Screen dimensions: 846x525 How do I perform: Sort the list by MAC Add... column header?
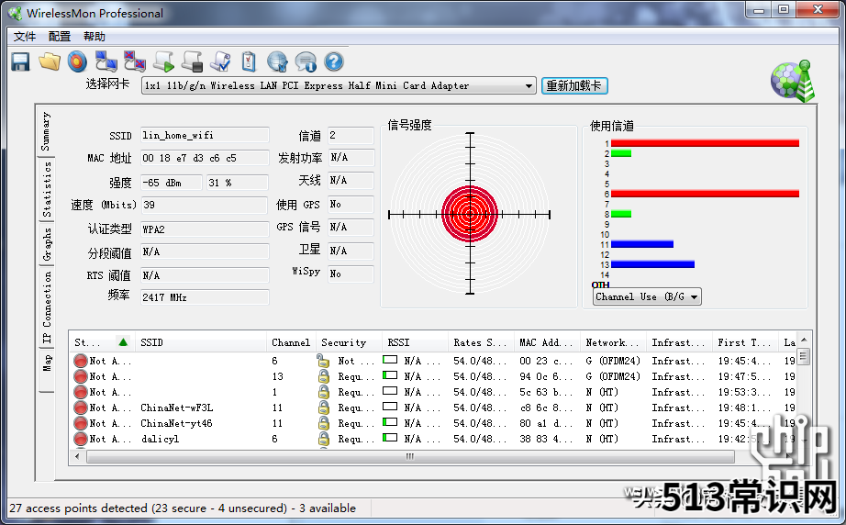tap(547, 342)
